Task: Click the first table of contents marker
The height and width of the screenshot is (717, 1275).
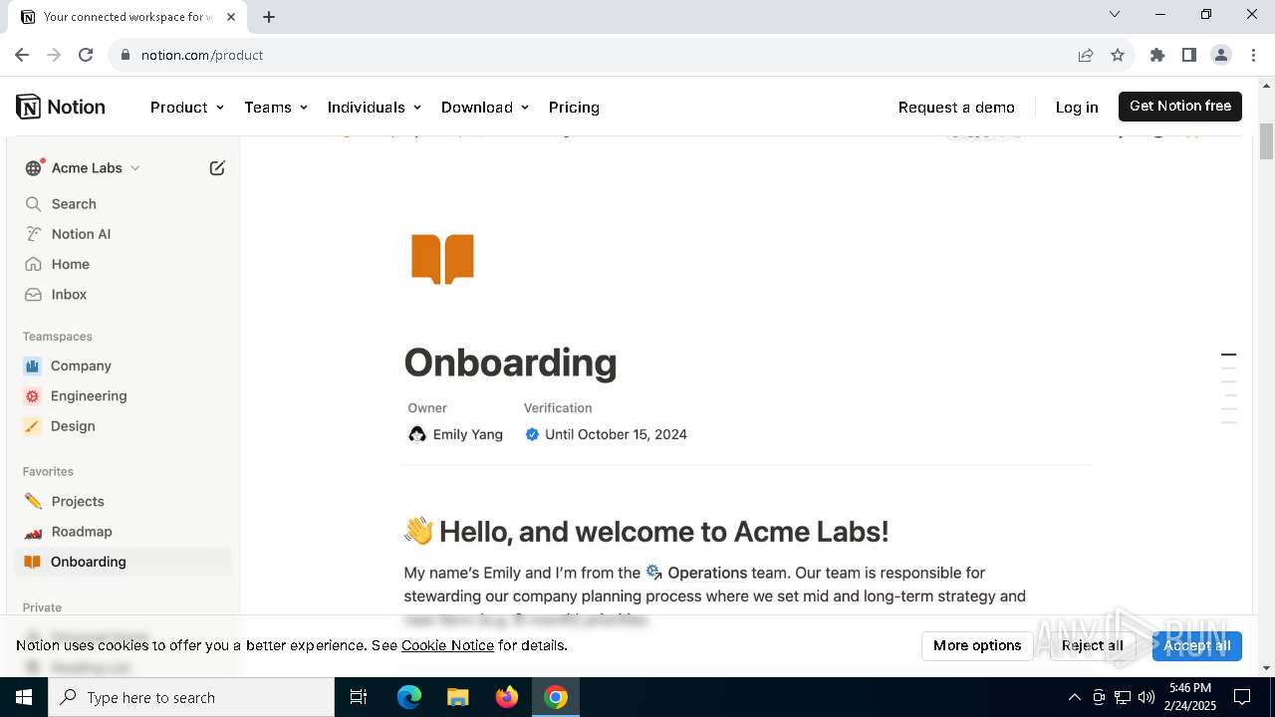Action: click(x=1229, y=355)
